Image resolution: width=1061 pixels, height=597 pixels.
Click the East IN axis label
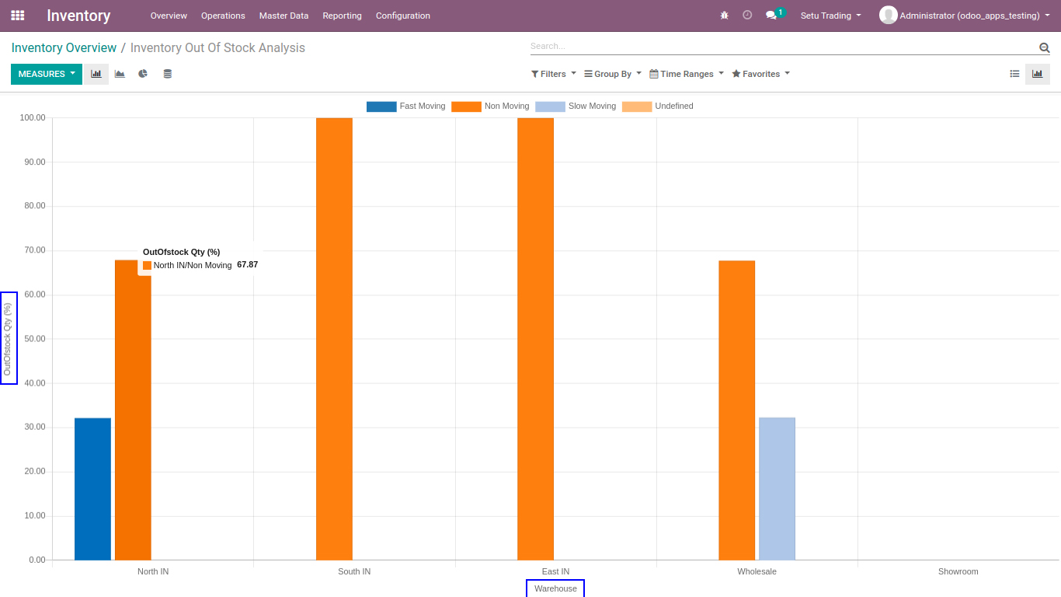click(555, 571)
